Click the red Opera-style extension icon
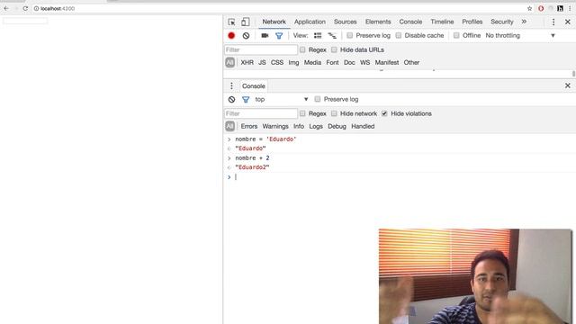 click(541, 8)
